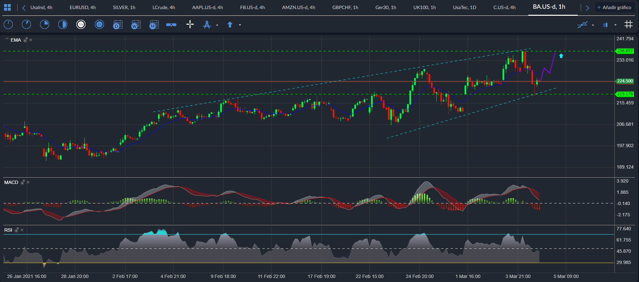Expand the indicators dropdown arrow

pyautogui.click(x=593, y=25)
